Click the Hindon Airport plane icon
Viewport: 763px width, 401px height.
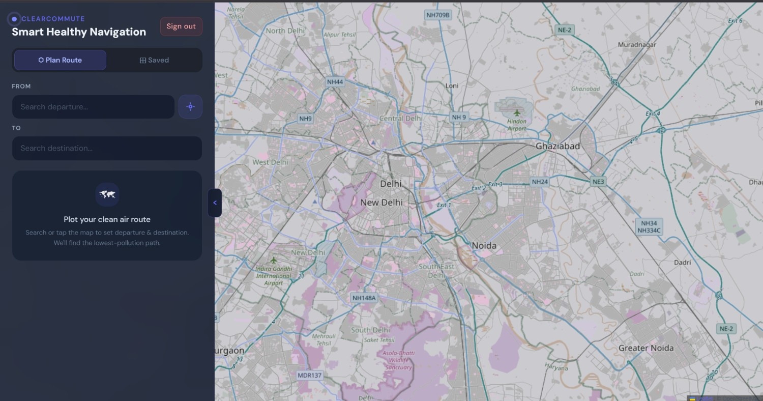(517, 112)
